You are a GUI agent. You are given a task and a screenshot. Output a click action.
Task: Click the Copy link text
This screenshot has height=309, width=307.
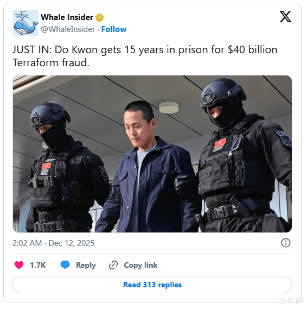[x=140, y=265]
